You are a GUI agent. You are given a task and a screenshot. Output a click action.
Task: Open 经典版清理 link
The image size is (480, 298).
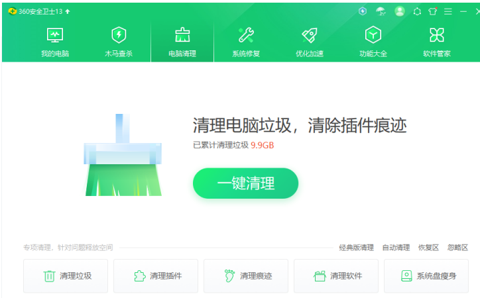point(356,248)
